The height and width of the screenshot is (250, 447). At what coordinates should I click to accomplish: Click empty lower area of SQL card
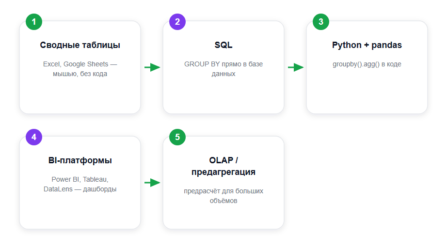click(x=223, y=95)
